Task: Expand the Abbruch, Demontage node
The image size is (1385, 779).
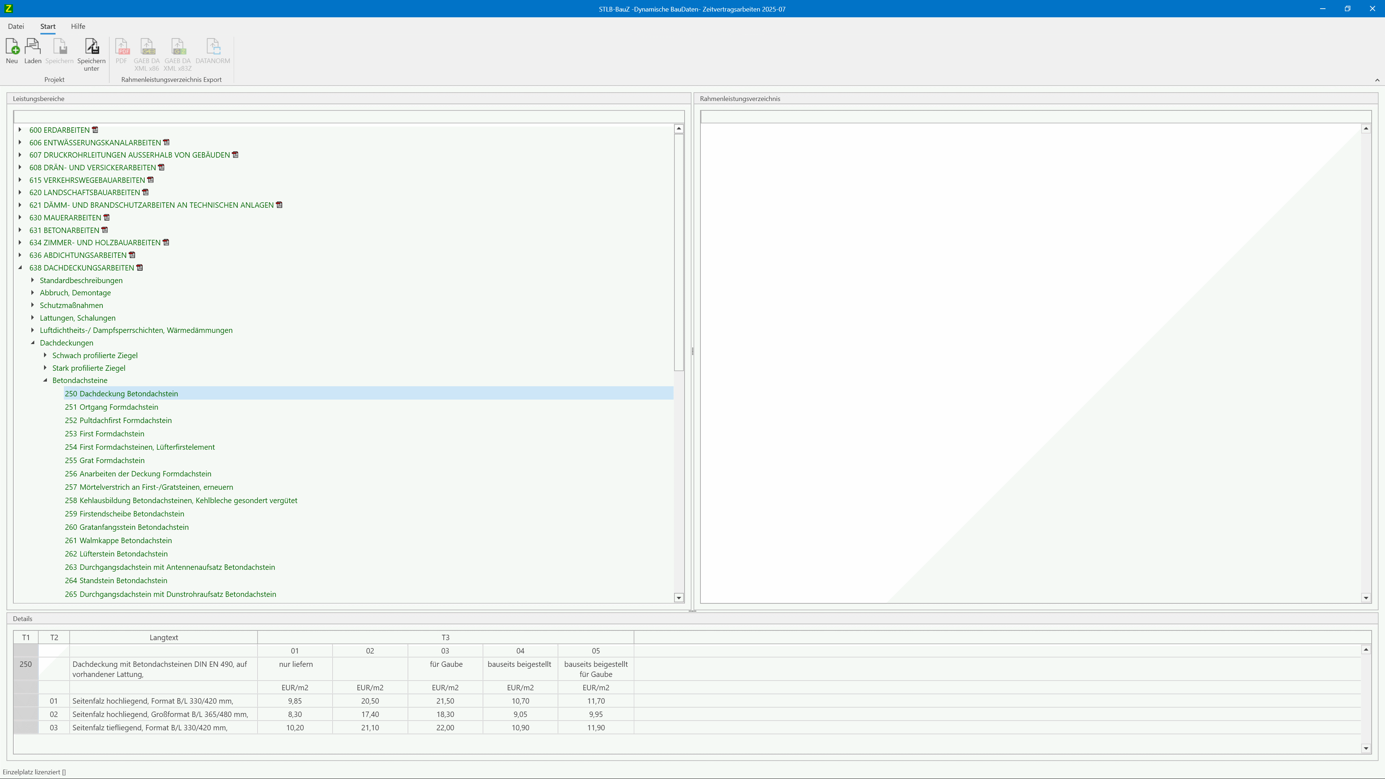Action: (x=33, y=292)
